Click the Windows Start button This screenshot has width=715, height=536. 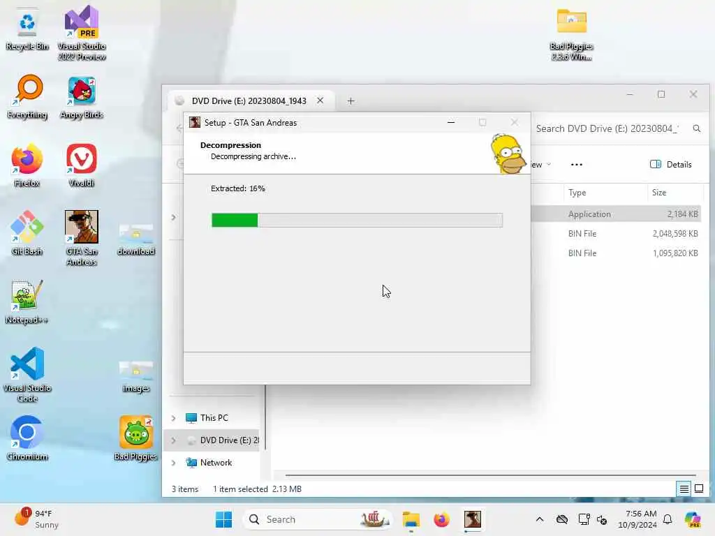tap(223, 519)
